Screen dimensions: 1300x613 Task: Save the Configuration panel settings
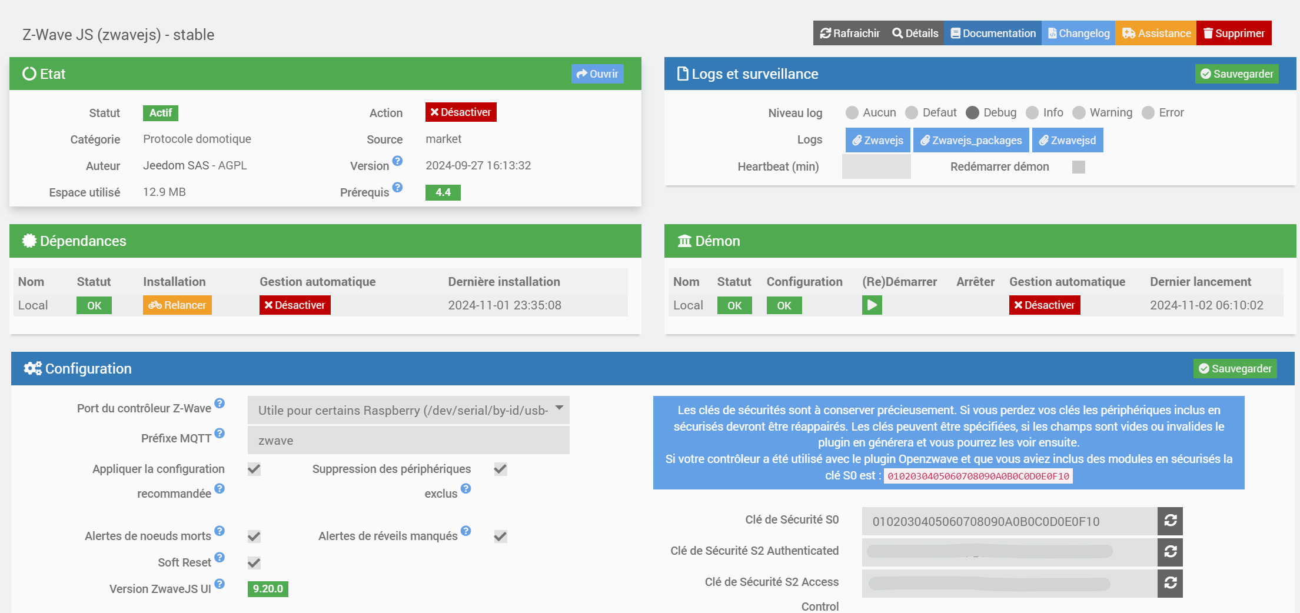click(1235, 368)
